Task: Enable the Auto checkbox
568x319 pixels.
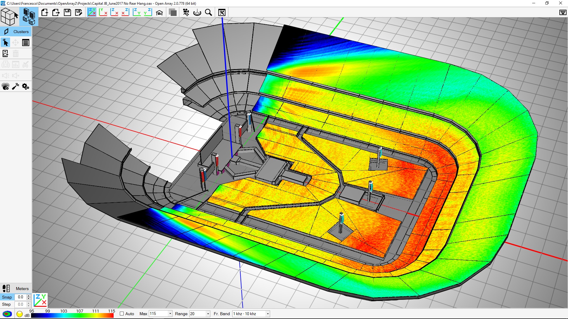Action: (x=122, y=314)
